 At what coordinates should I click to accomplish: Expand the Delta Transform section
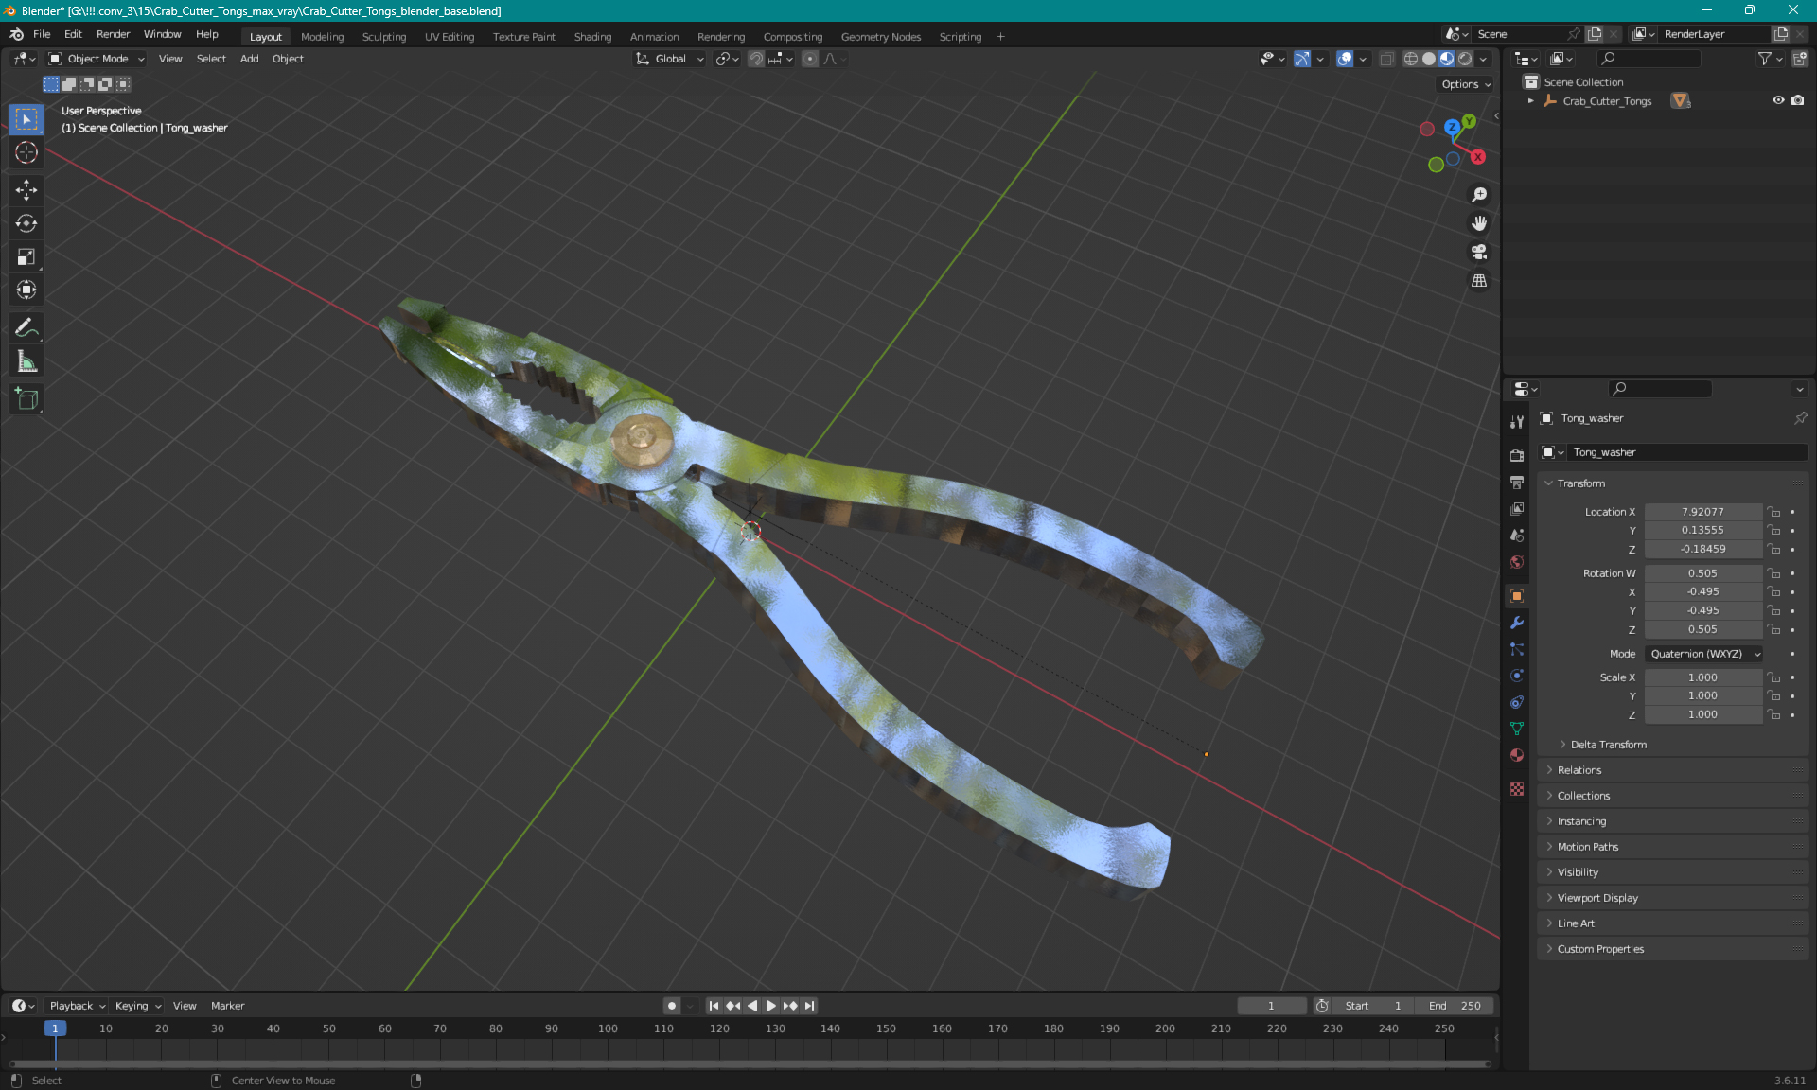pos(1608,745)
